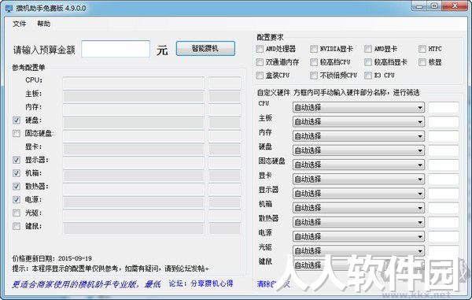Open the 主板 custom hardware dropdown
The image size is (472, 300).
[359, 122]
